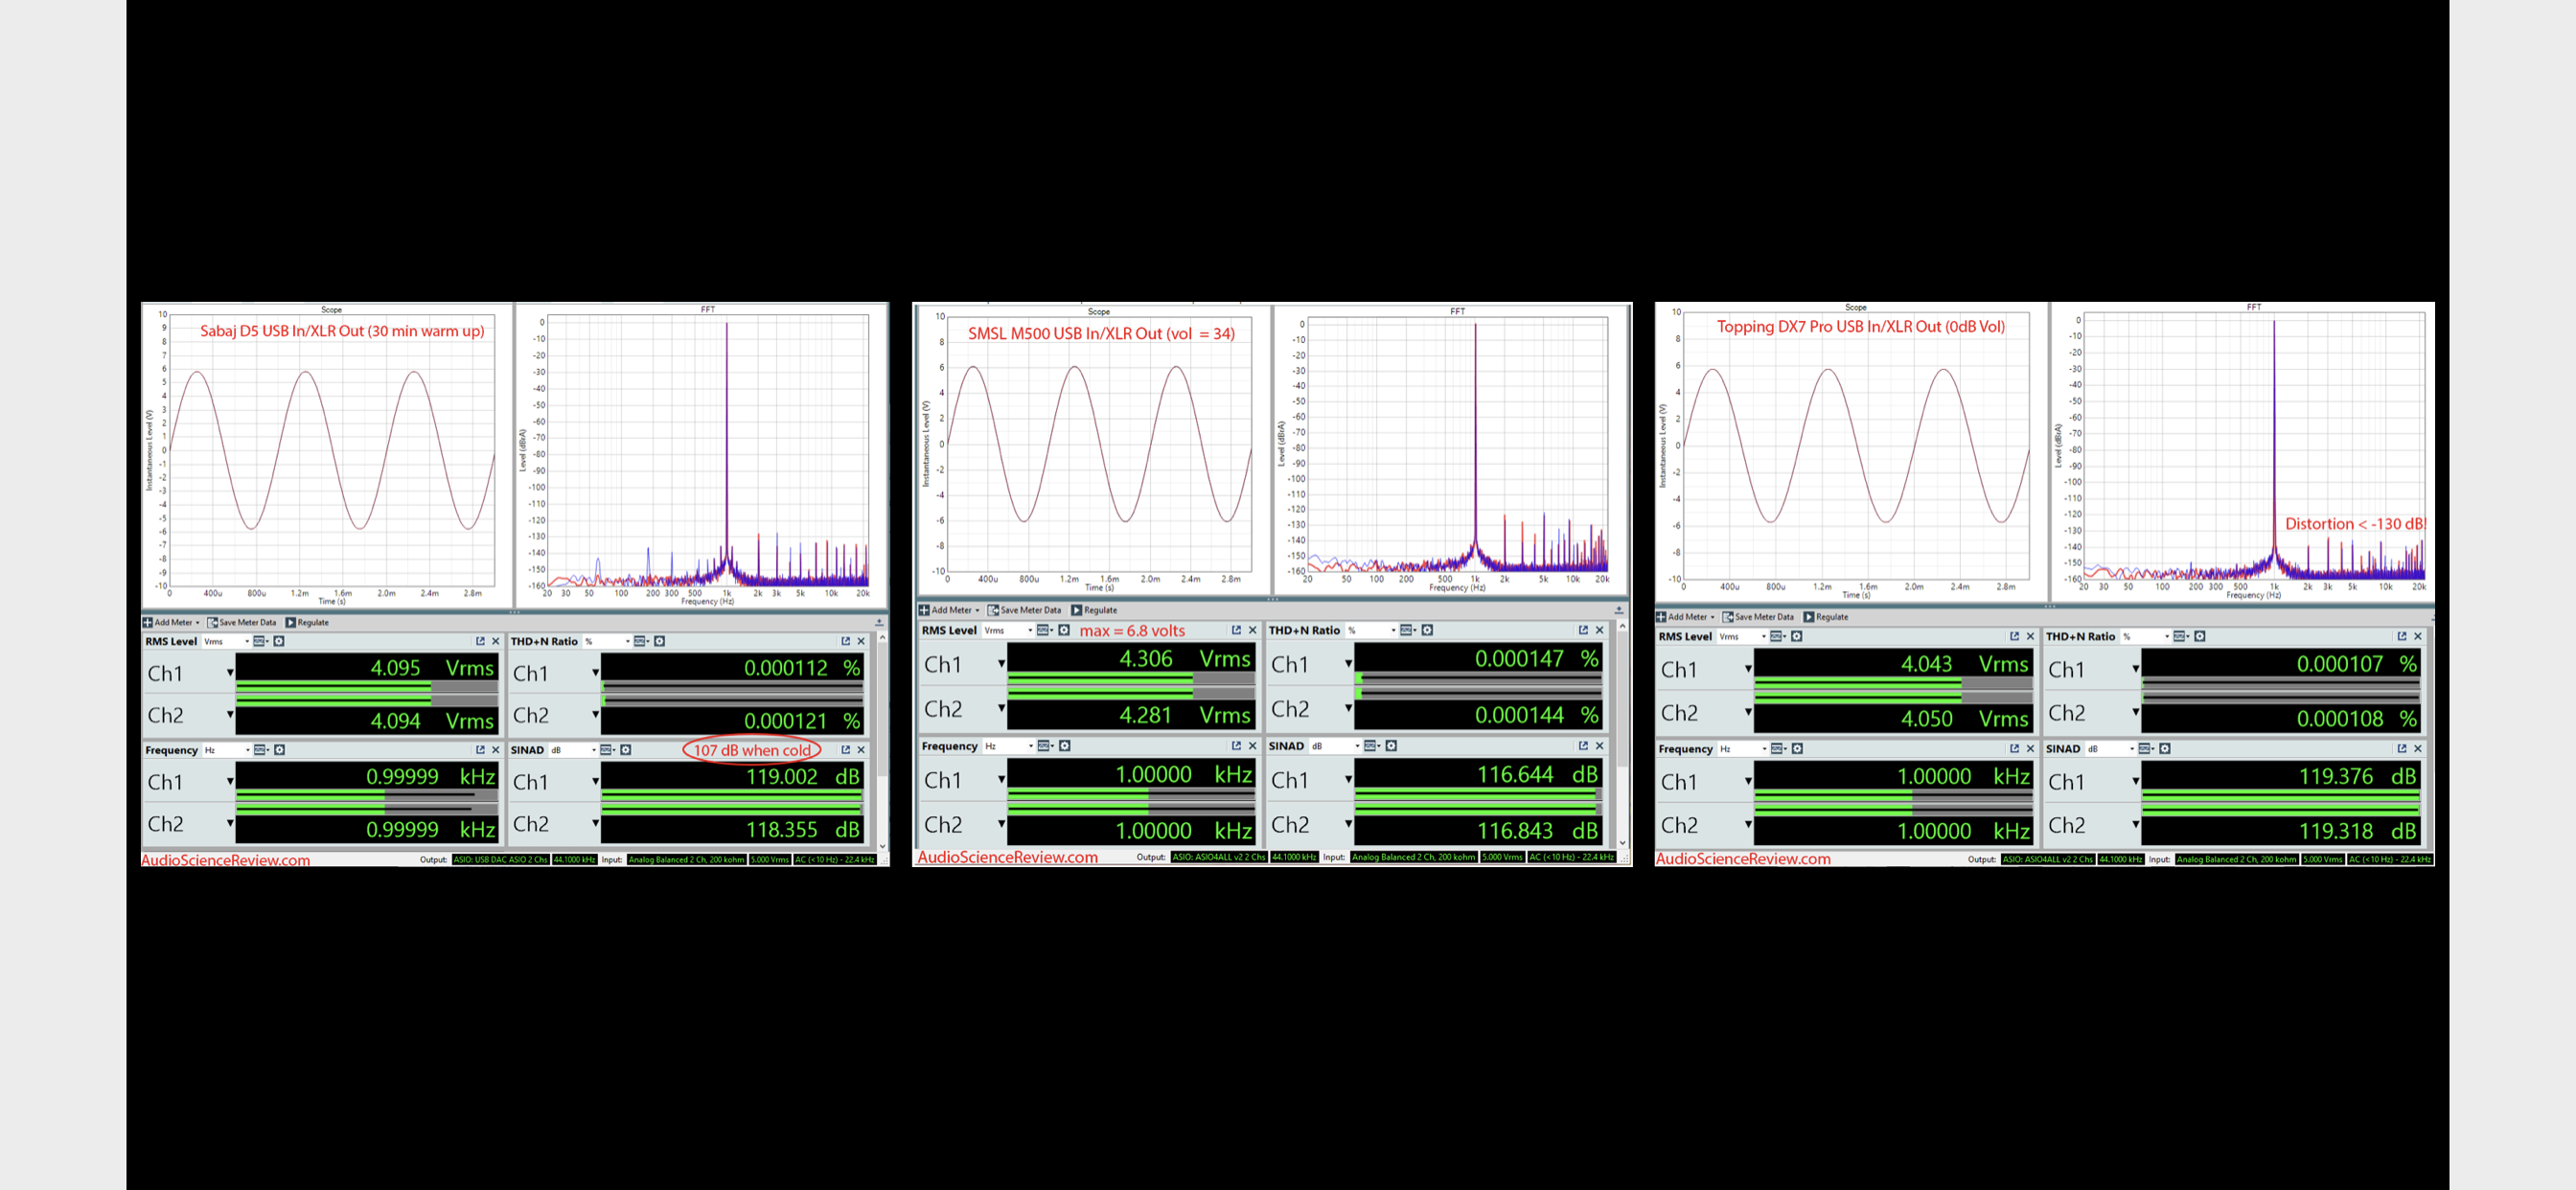Open THD+N Ratio settings gear in Sabaj D5 panel

coord(660,641)
